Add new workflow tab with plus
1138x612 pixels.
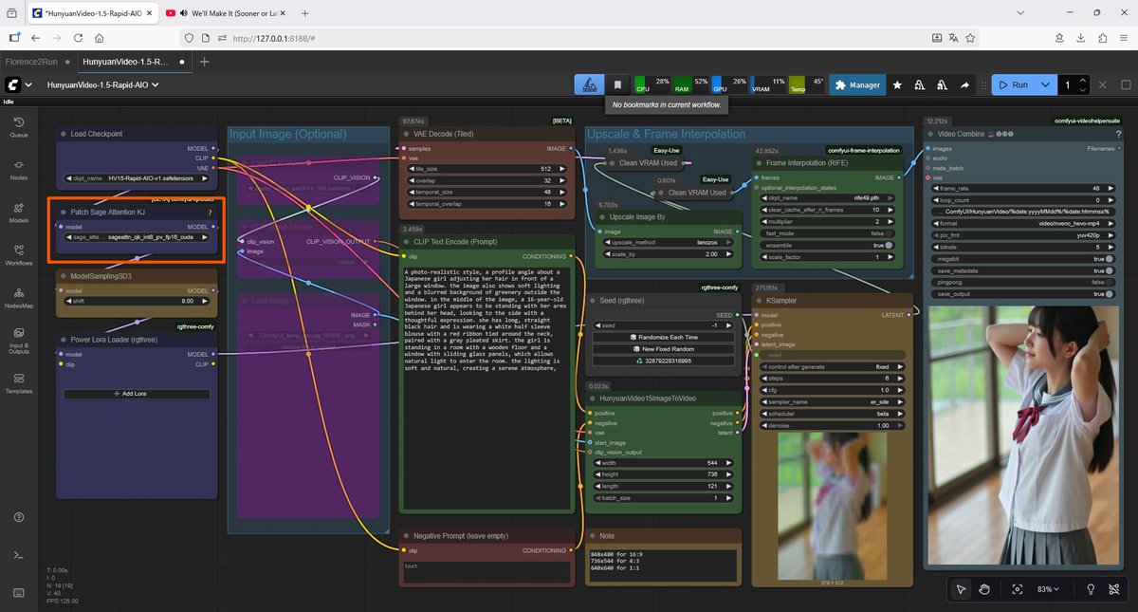click(204, 61)
